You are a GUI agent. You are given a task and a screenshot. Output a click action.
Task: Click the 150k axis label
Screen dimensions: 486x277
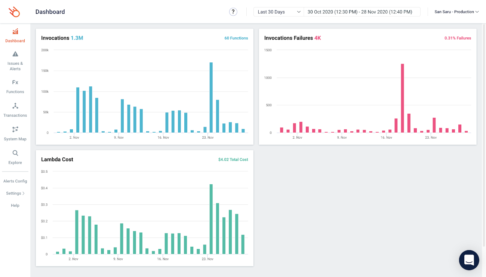point(45,71)
